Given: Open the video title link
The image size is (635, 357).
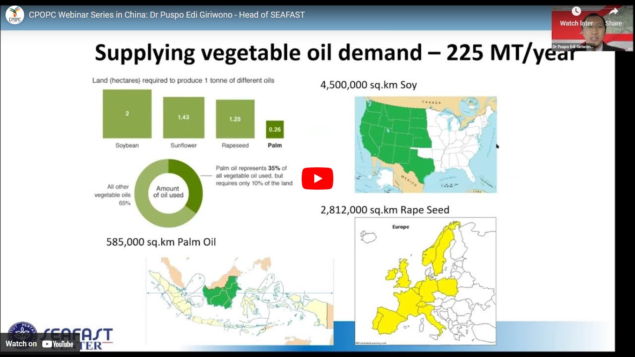Looking at the screenshot, I should tap(167, 15).
